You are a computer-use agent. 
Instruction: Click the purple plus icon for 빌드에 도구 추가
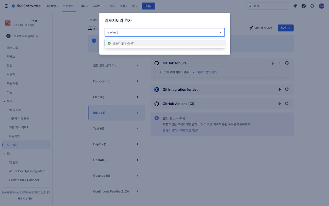click(157, 118)
